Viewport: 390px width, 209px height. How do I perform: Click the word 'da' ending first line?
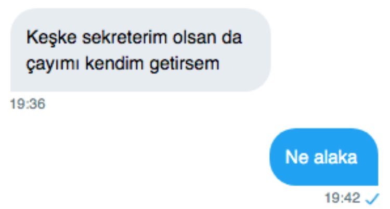(232, 38)
